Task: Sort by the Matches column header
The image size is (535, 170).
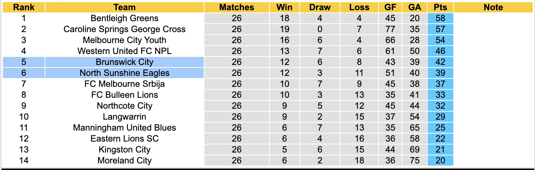Action: point(237,7)
